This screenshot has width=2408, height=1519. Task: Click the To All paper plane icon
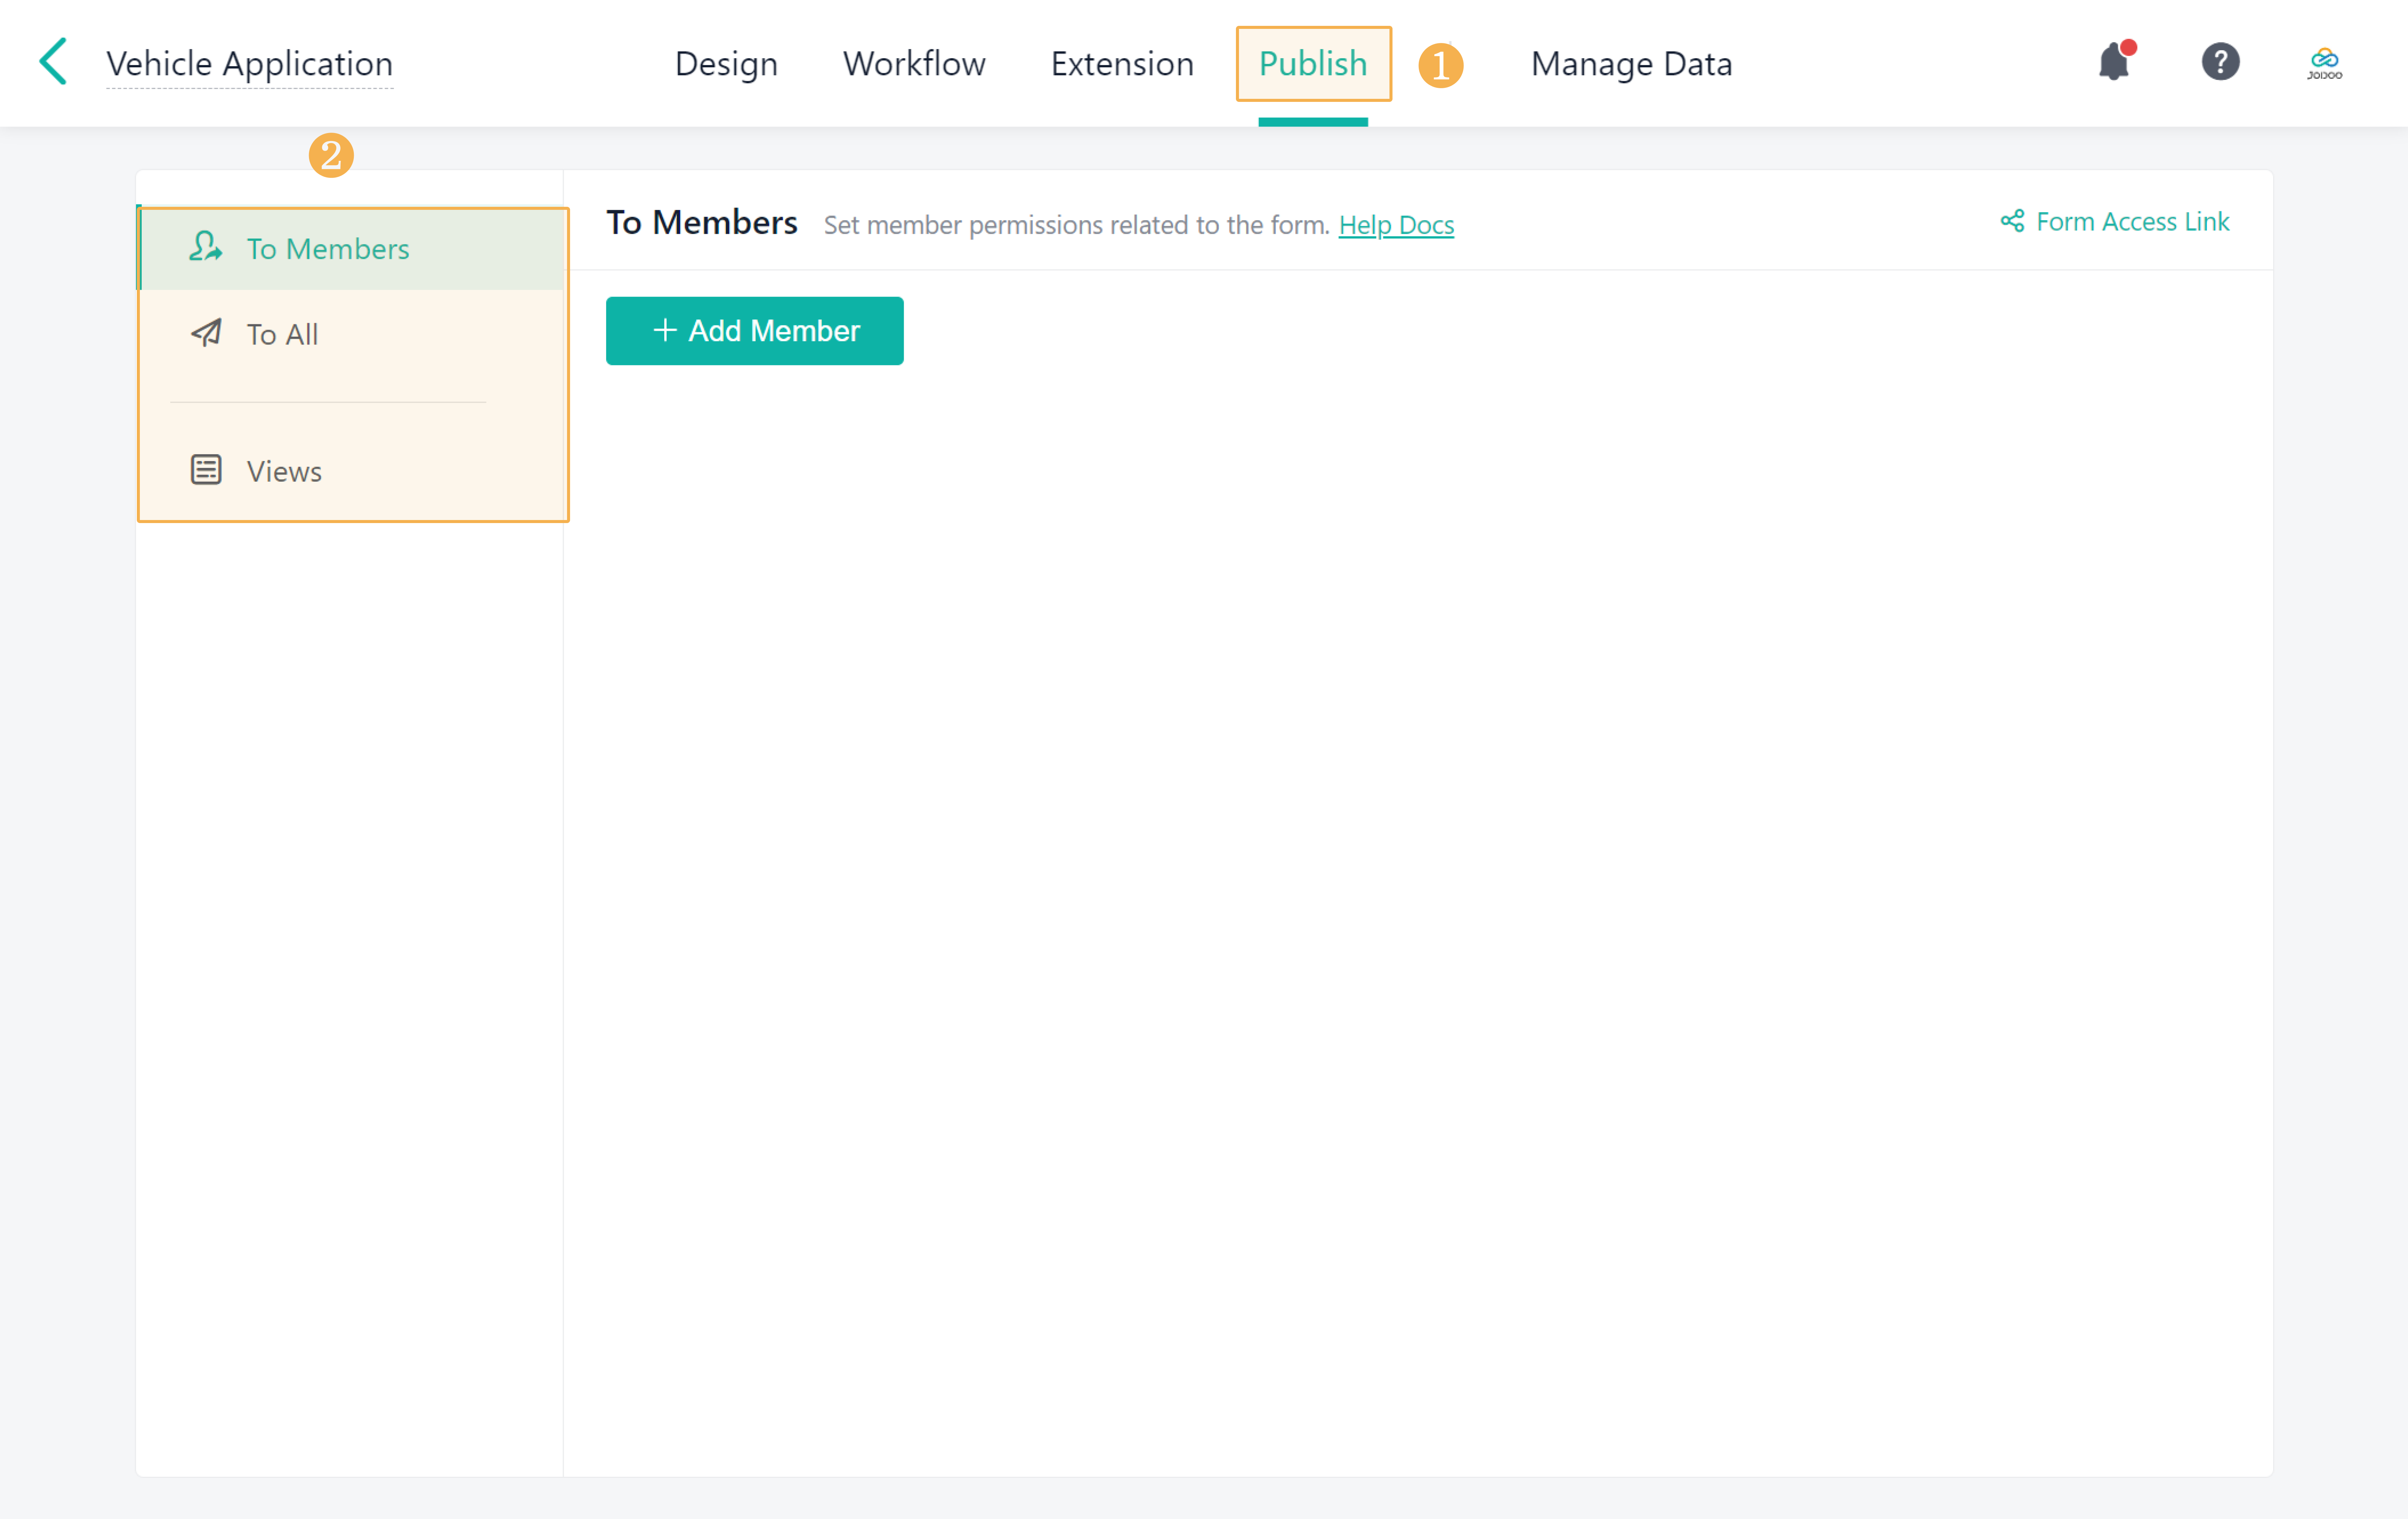206,333
